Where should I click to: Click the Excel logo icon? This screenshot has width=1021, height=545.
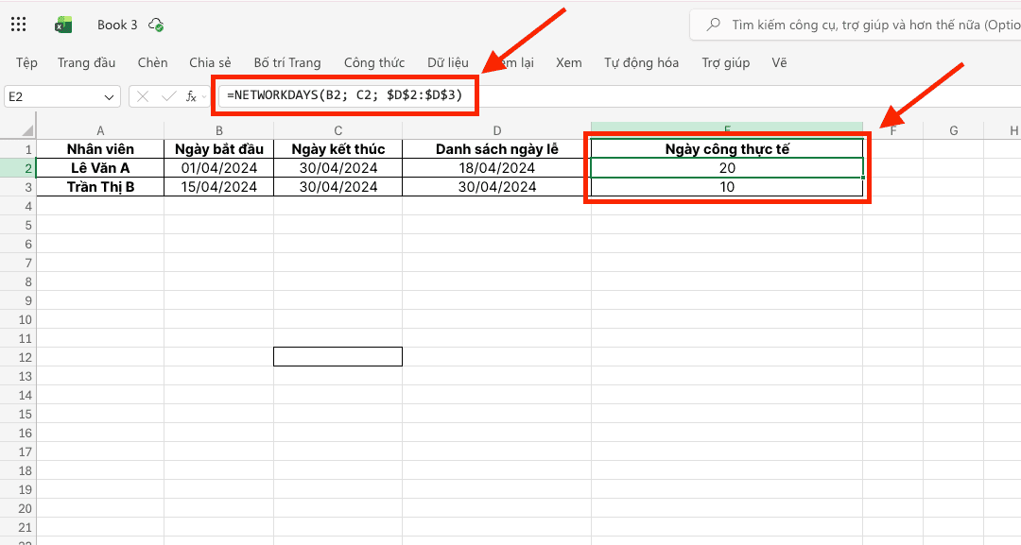click(x=64, y=25)
